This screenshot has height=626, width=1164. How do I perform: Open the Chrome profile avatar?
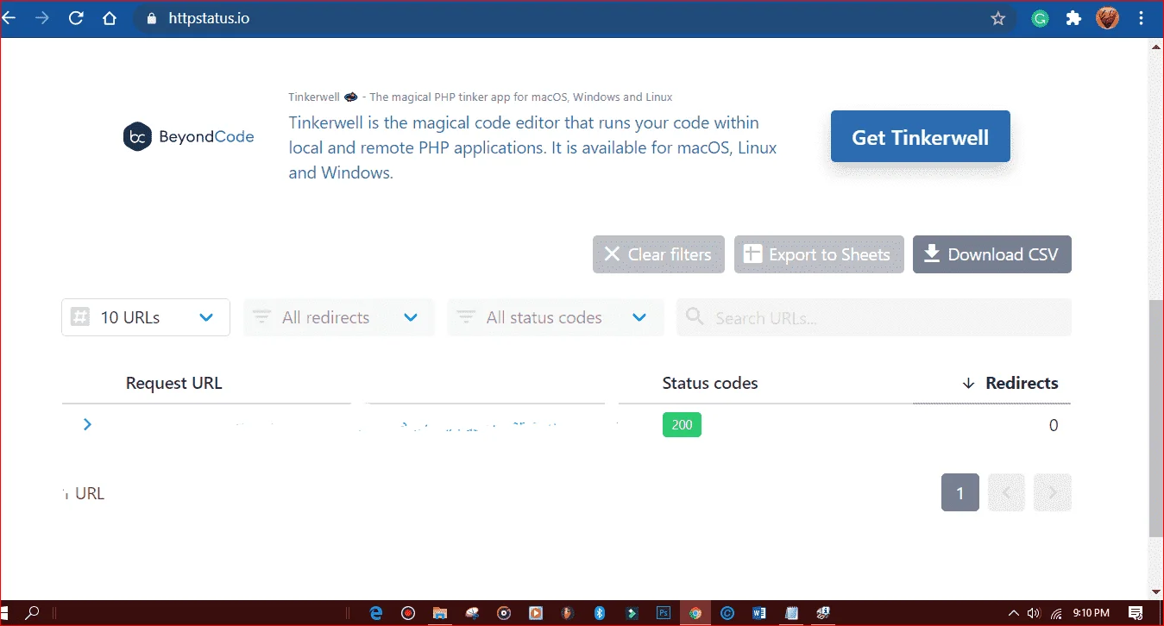click(1108, 18)
